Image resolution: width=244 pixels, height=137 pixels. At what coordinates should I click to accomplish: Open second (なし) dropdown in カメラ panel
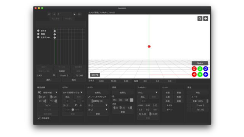(x=98, y=110)
